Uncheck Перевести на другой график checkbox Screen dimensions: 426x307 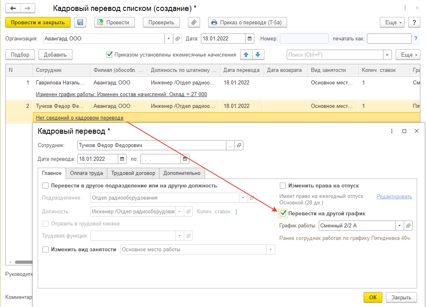coord(283,214)
